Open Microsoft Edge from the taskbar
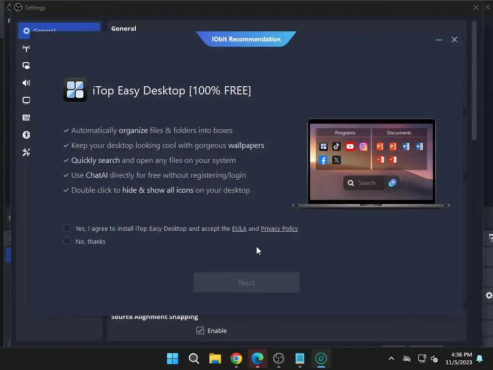Screen dimensions: 493x370 [x=258, y=358]
